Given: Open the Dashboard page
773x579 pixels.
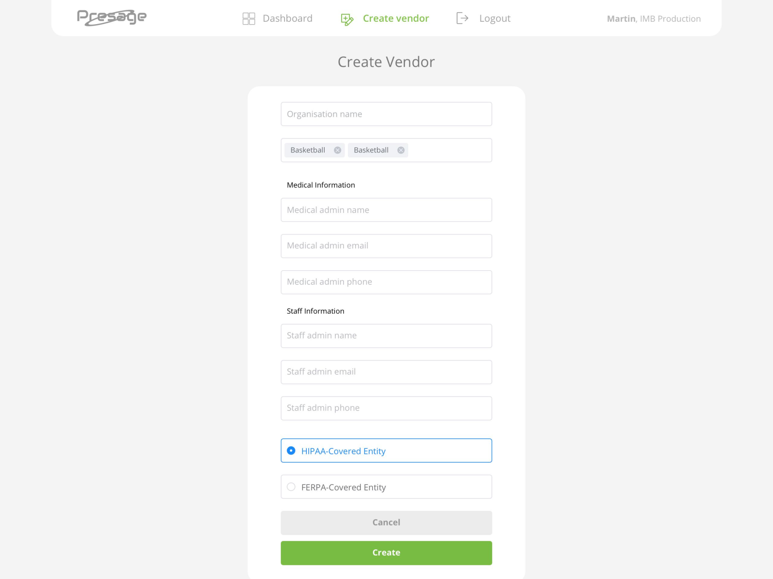Looking at the screenshot, I should coord(287,18).
